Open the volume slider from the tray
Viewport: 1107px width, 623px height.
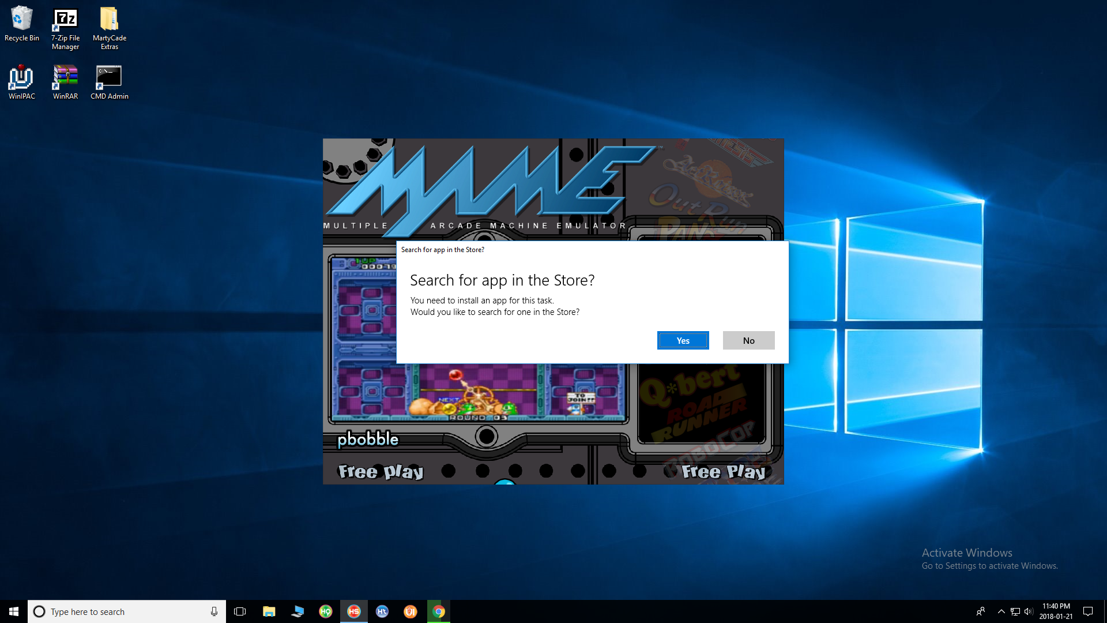point(1029,611)
